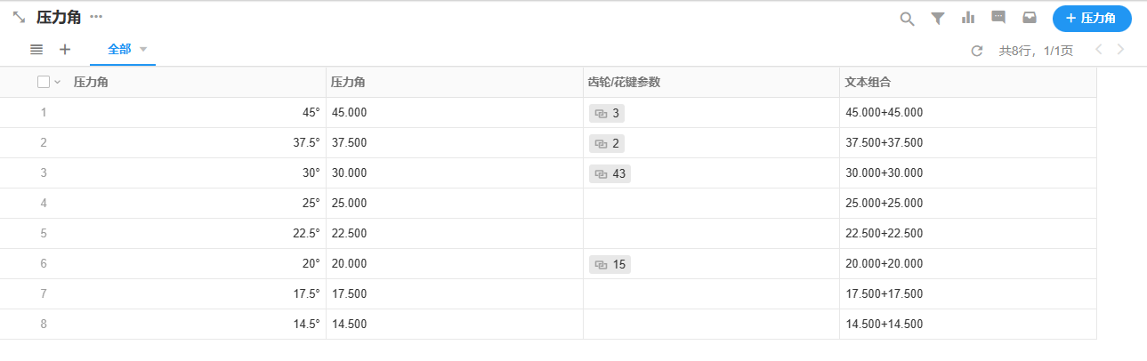Open the linked records badge showing 43
The image size is (1147, 361).
point(610,173)
